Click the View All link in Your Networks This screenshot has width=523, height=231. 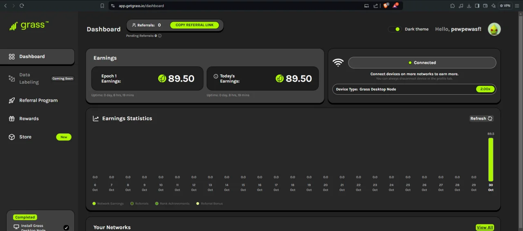[x=485, y=227]
